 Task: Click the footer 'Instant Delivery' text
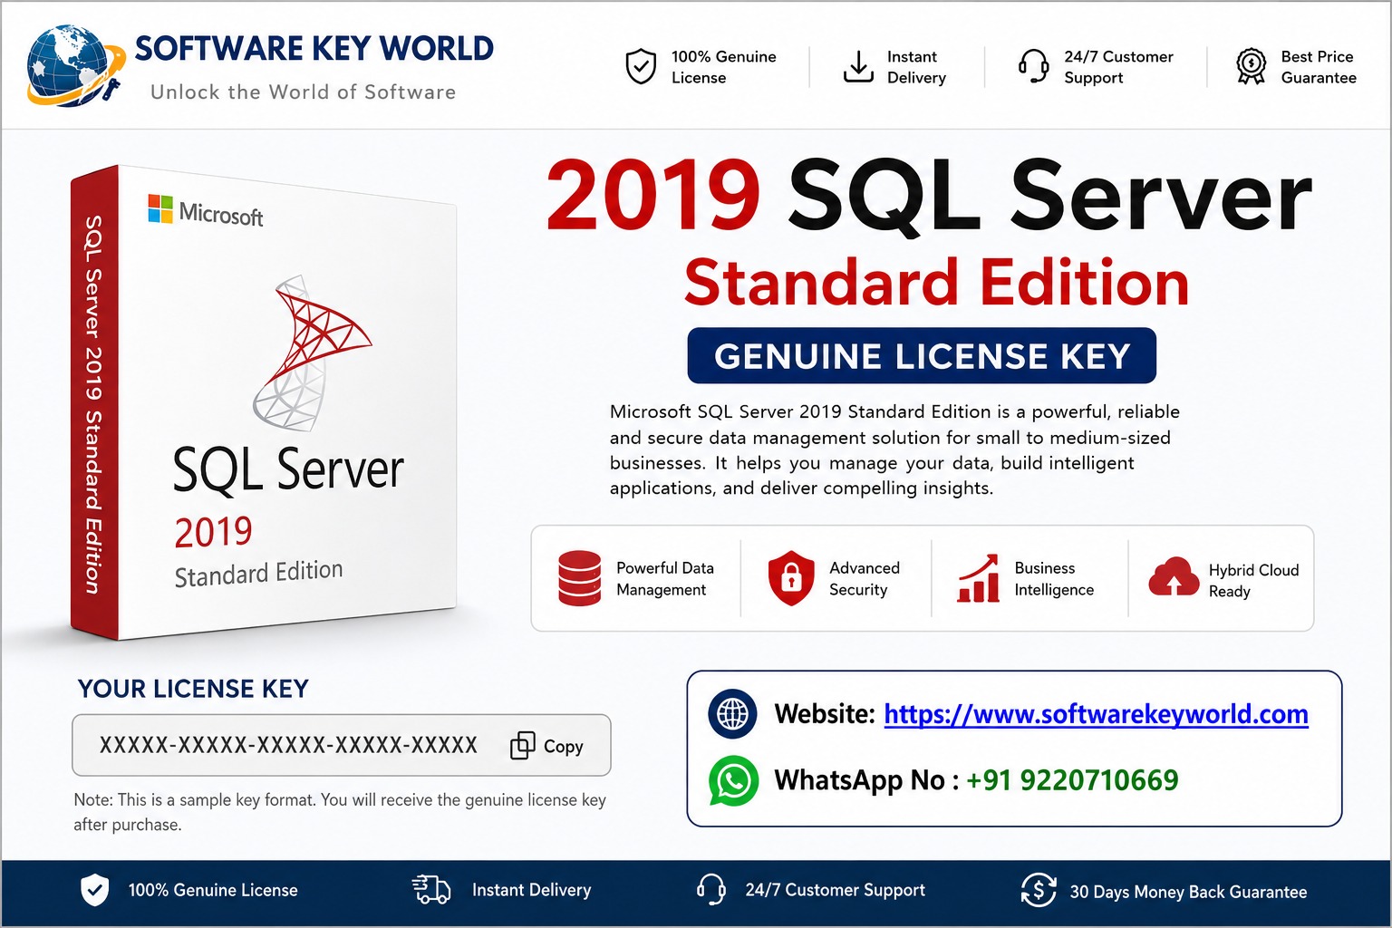click(531, 890)
